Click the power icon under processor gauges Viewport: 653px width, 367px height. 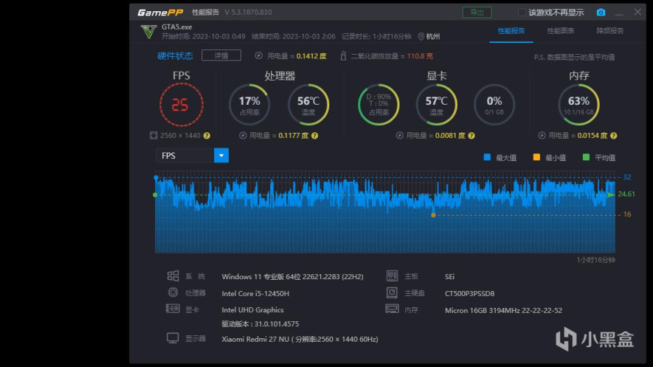[x=243, y=136]
